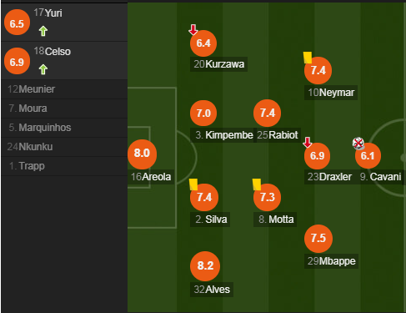This screenshot has width=406, height=313.
Task: Click Kurzawa's red substituted-off arrow
Action: 193,29
